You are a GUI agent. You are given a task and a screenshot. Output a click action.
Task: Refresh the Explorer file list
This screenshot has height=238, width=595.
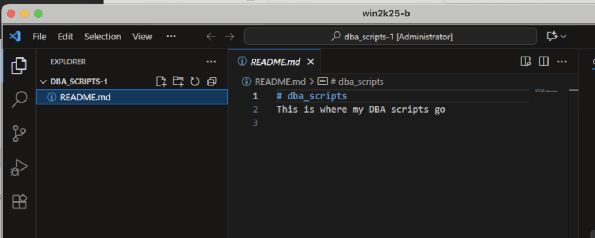click(195, 82)
